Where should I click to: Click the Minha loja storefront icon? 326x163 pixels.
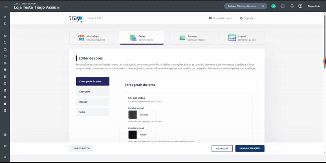(81, 38)
